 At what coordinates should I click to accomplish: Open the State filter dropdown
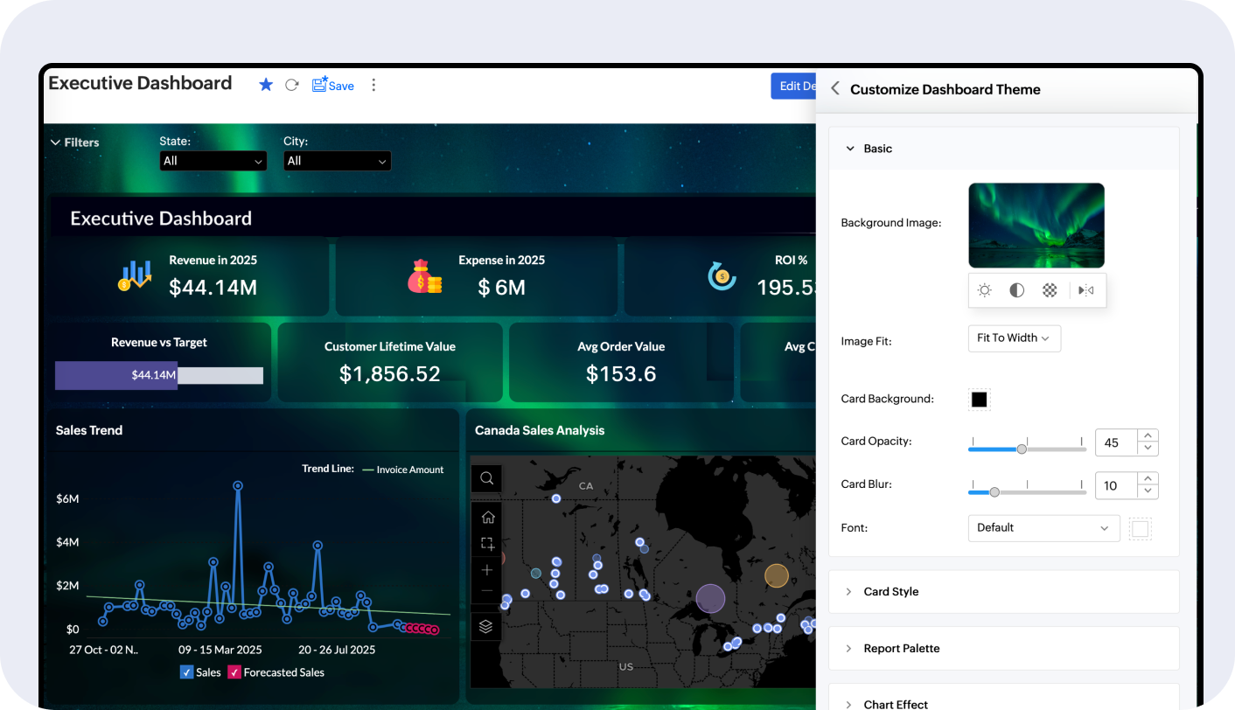[213, 161]
